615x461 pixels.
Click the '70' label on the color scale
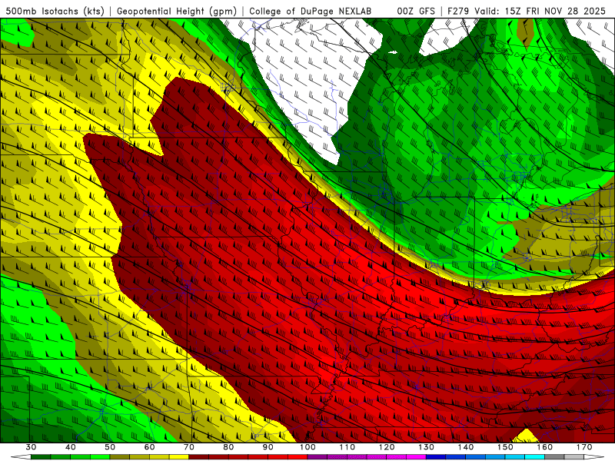(189, 447)
